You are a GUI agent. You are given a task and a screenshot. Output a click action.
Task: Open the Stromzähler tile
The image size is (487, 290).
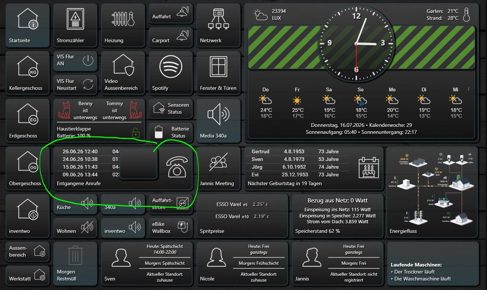click(75, 25)
